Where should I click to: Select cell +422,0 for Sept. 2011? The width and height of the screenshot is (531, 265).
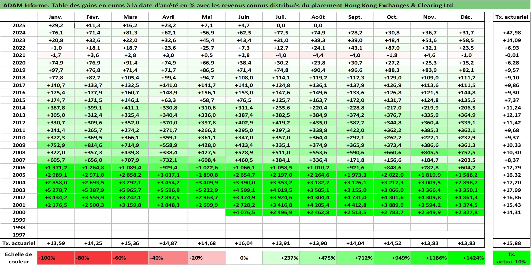coord(355,130)
